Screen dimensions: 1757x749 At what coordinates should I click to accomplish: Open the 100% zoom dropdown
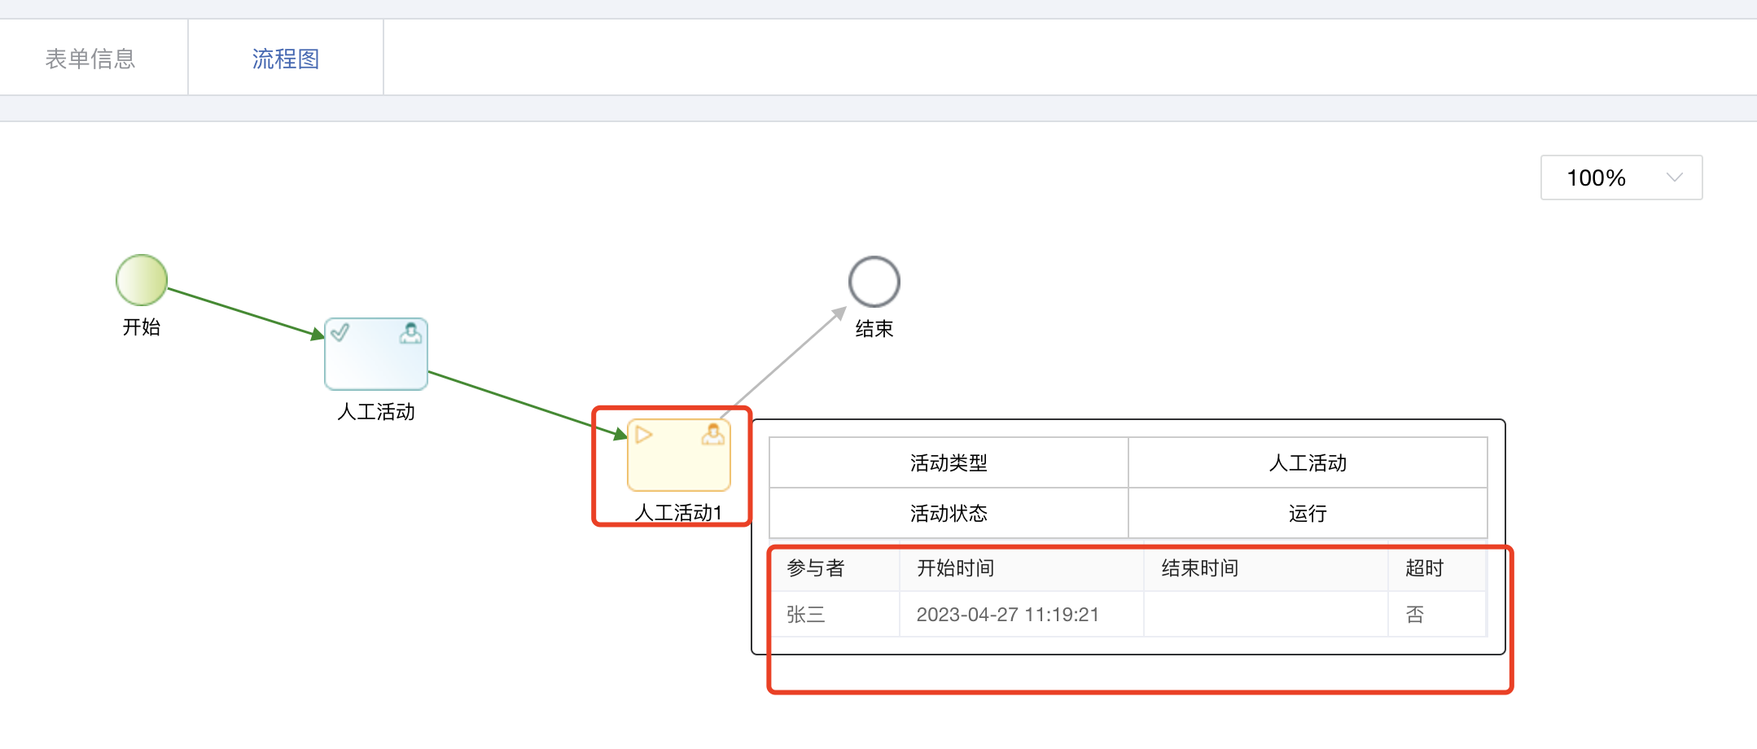1620,177
